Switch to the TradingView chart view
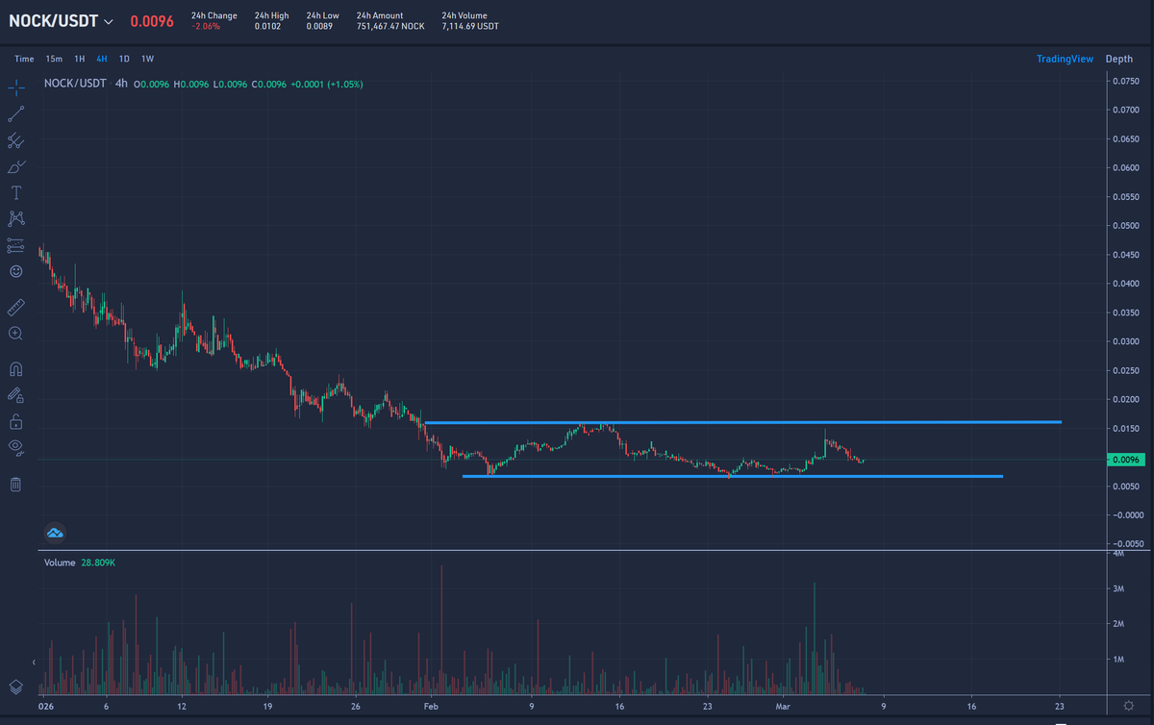This screenshot has width=1154, height=725. click(x=1065, y=59)
